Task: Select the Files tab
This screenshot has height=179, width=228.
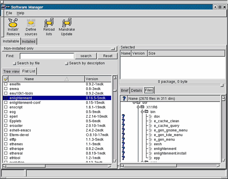Action: [149, 90]
